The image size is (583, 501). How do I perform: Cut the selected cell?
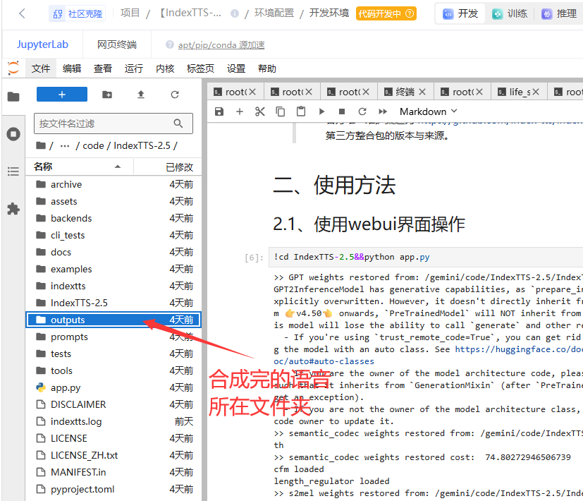pos(260,111)
